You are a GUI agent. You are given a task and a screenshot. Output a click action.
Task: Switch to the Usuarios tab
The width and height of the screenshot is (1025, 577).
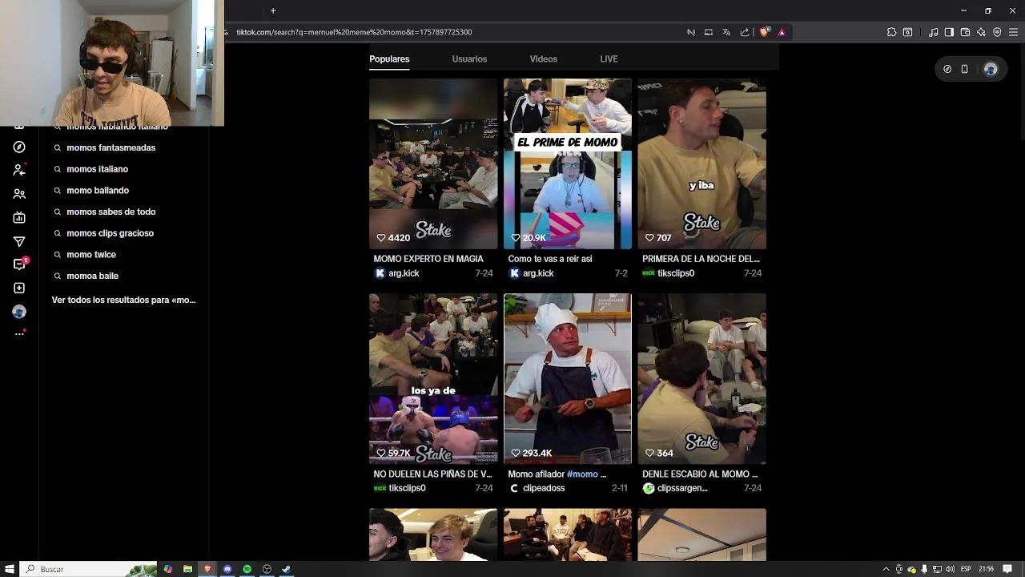coord(469,59)
